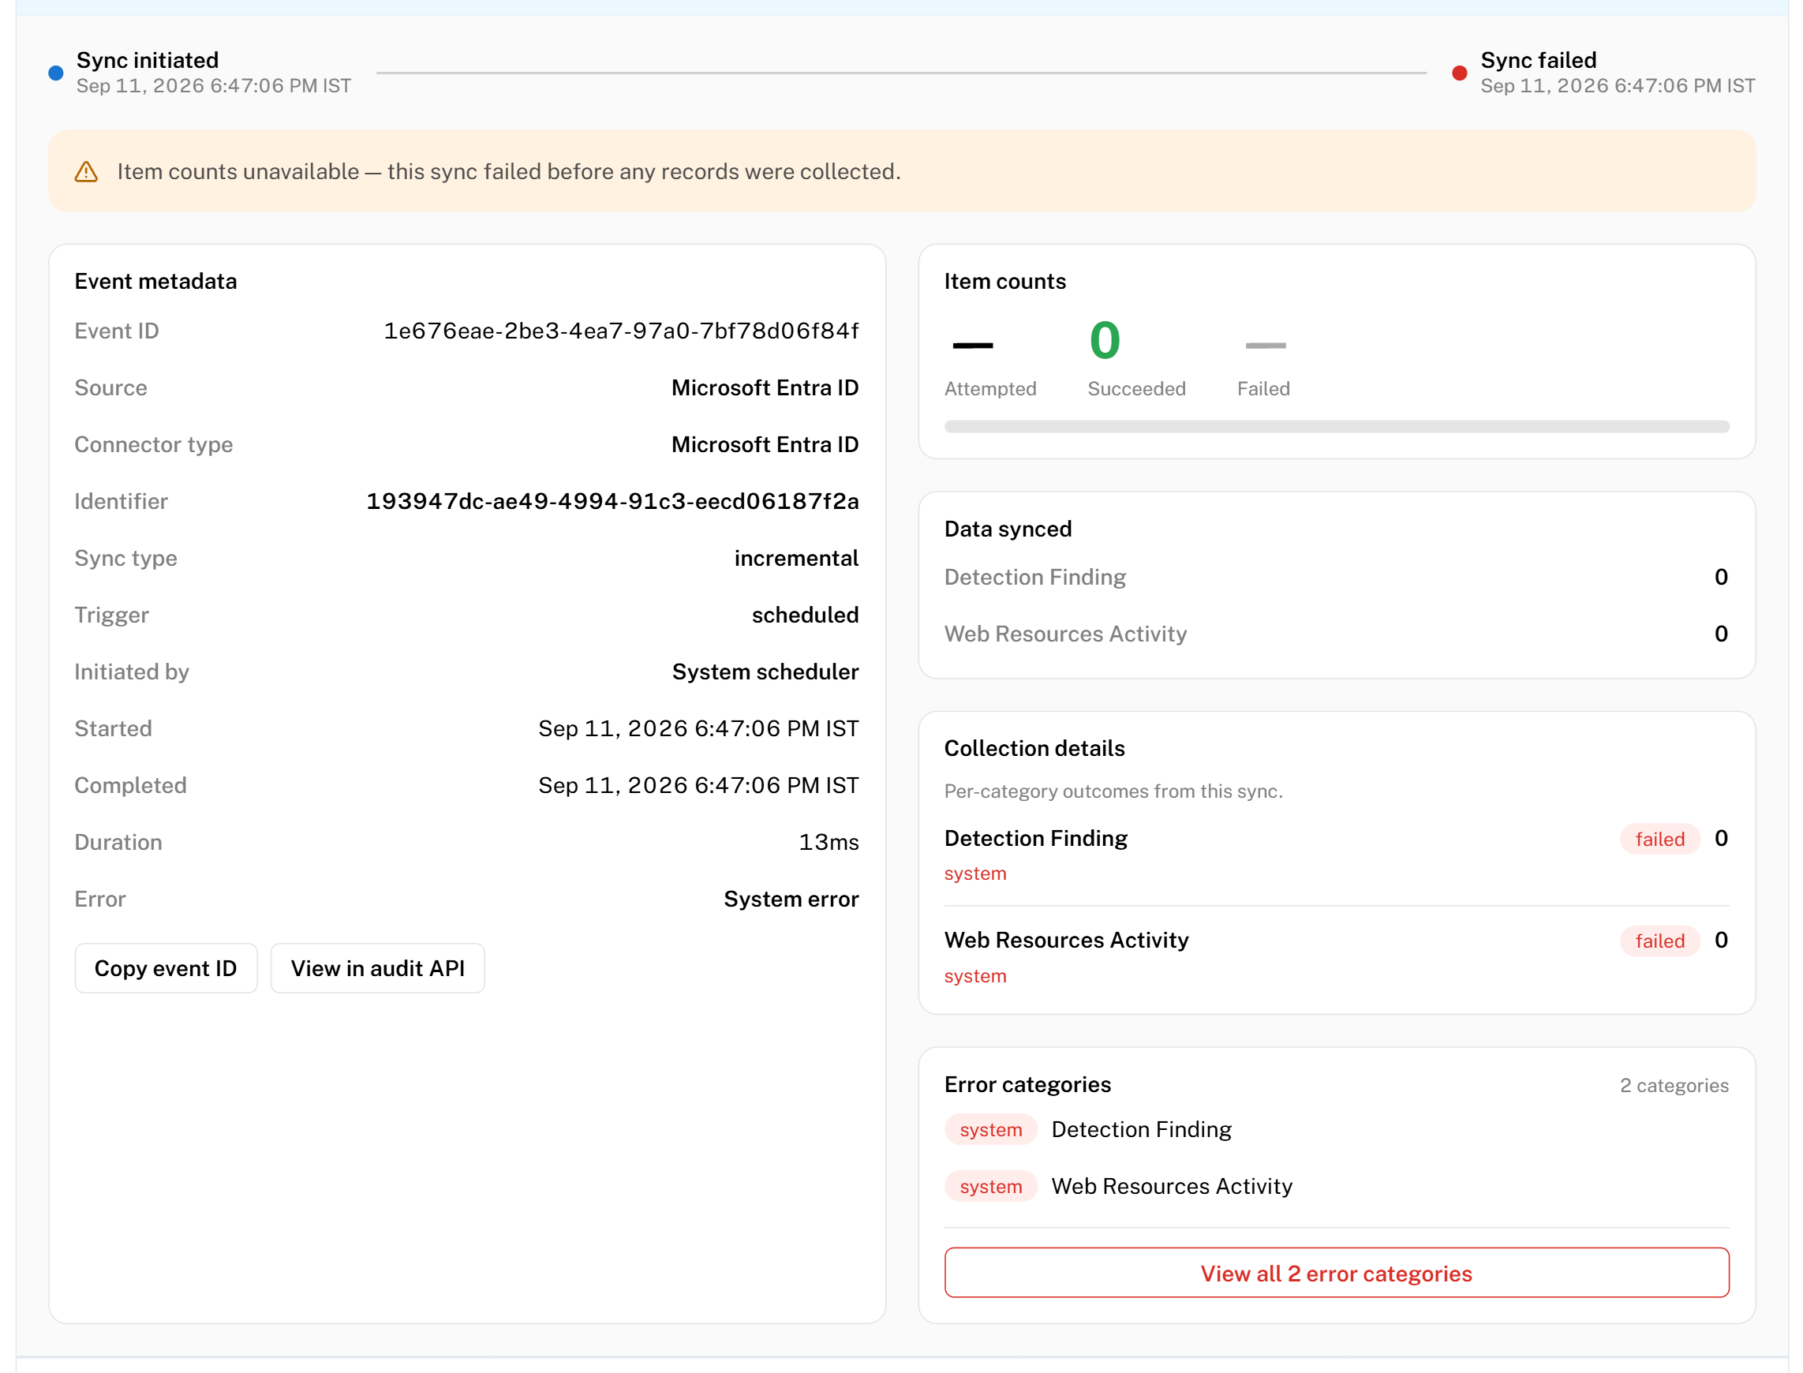Click the Attempted dash count

[x=974, y=346]
